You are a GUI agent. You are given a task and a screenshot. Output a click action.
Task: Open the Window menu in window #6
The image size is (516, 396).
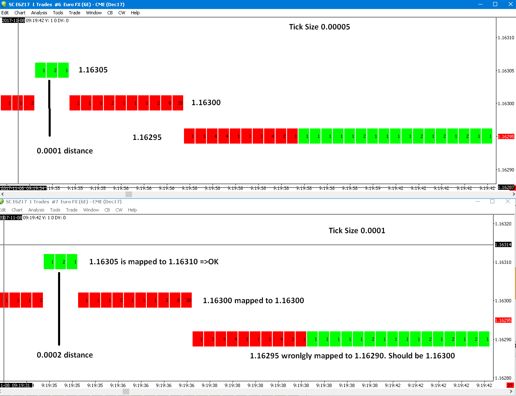pos(94,13)
